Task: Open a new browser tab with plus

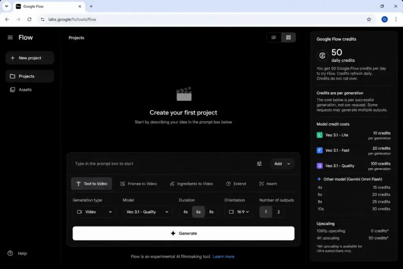Action: [91, 6]
